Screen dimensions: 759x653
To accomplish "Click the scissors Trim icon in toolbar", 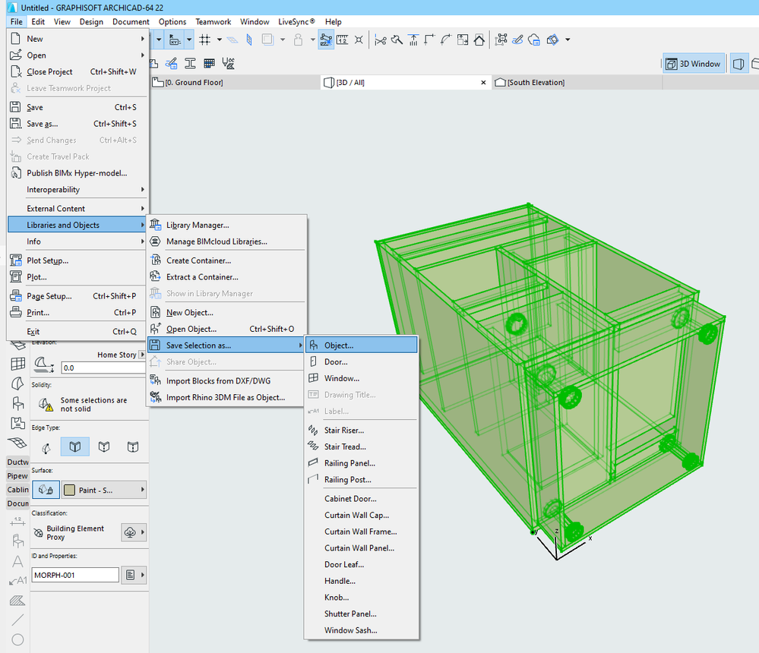I will pyautogui.click(x=381, y=39).
